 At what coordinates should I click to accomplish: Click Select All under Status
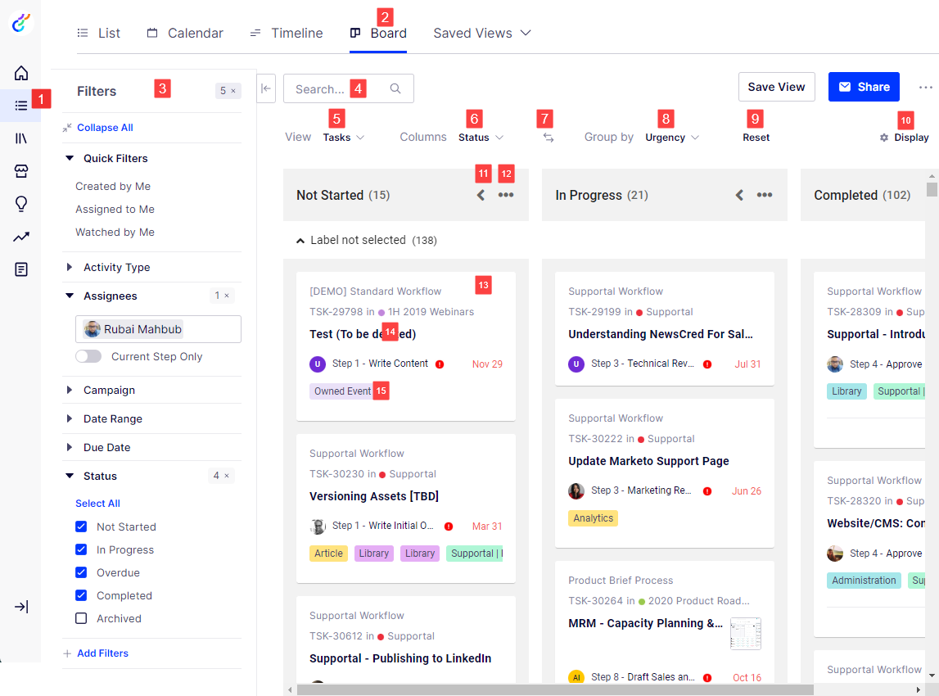coord(97,503)
